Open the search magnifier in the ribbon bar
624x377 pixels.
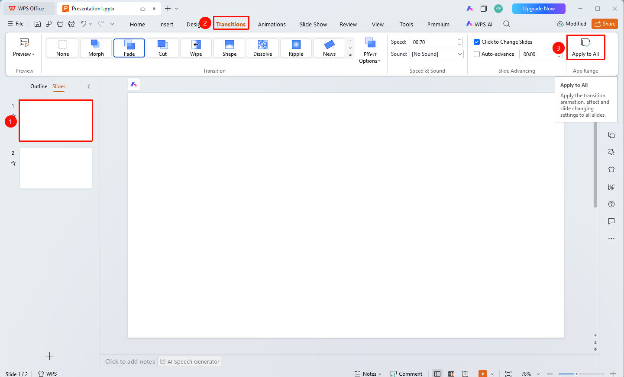(507, 24)
